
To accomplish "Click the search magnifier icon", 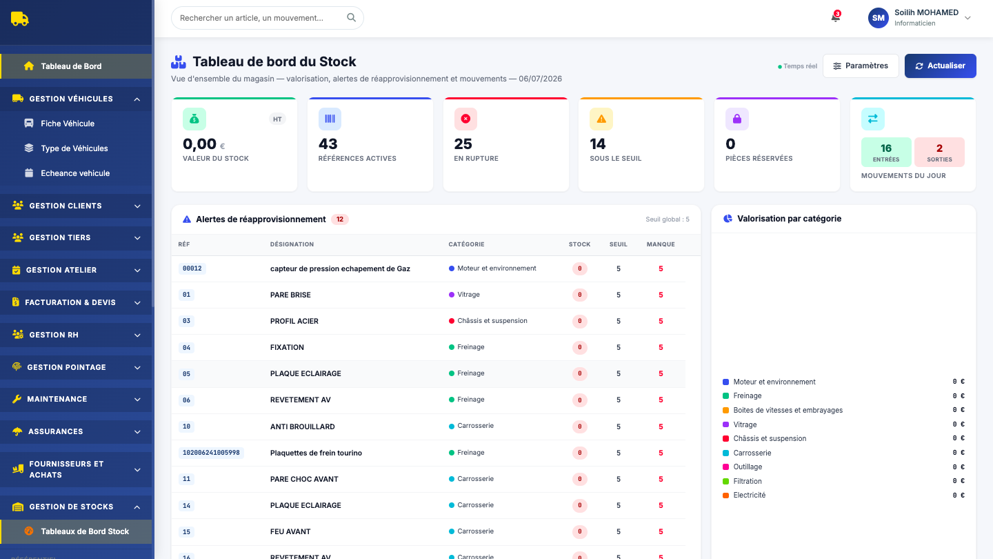I will 352,18.
